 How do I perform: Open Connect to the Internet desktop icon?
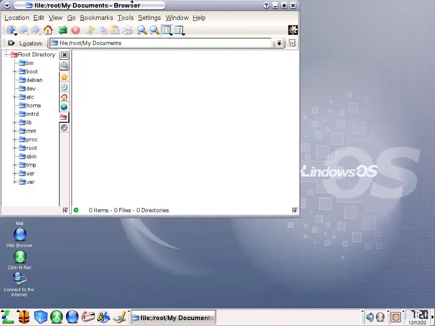coord(19,285)
